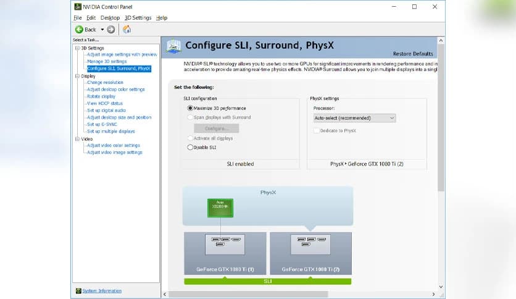Open the Back history dropdown arrow

click(102, 29)
